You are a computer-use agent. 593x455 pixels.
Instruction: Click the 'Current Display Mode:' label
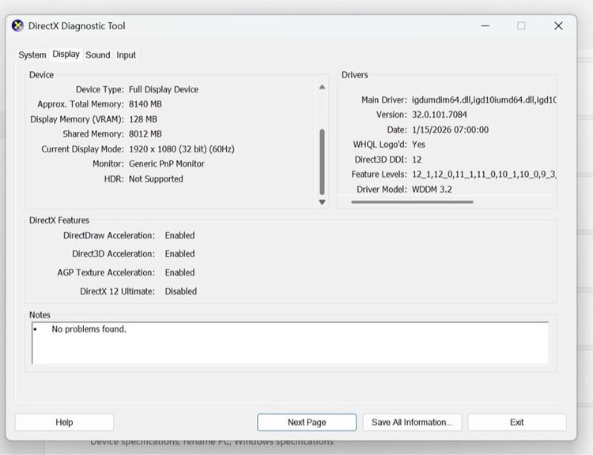(x=82, y=149)
